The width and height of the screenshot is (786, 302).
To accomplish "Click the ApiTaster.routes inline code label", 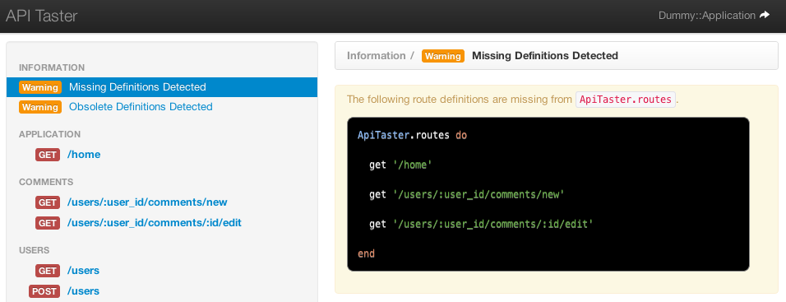I will 625,100.
